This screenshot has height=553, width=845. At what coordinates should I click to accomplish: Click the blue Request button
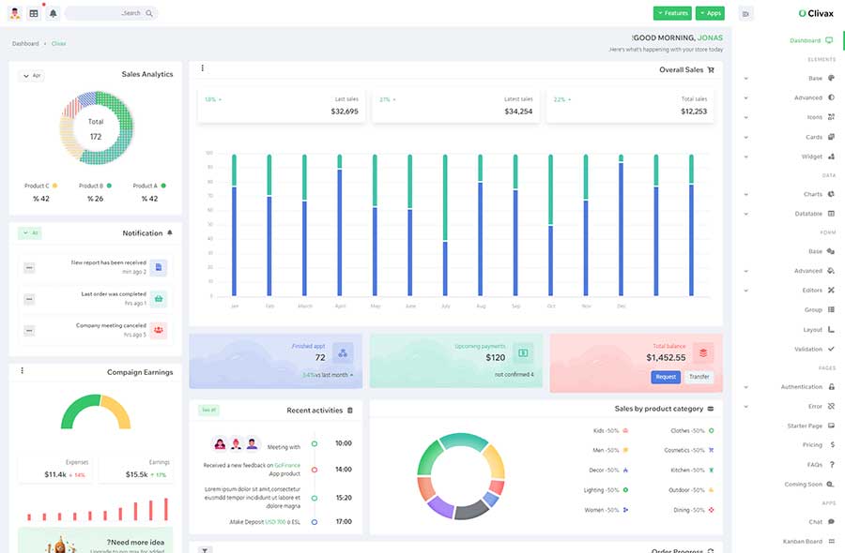coord(666,377)
